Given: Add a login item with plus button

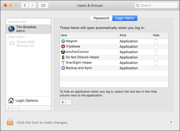Looking at the screenshot, I should [63, 102].
